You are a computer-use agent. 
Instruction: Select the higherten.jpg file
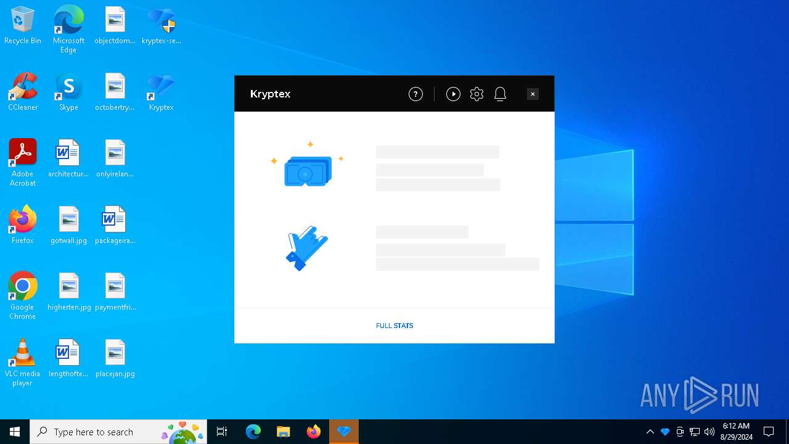pos(68,292)
